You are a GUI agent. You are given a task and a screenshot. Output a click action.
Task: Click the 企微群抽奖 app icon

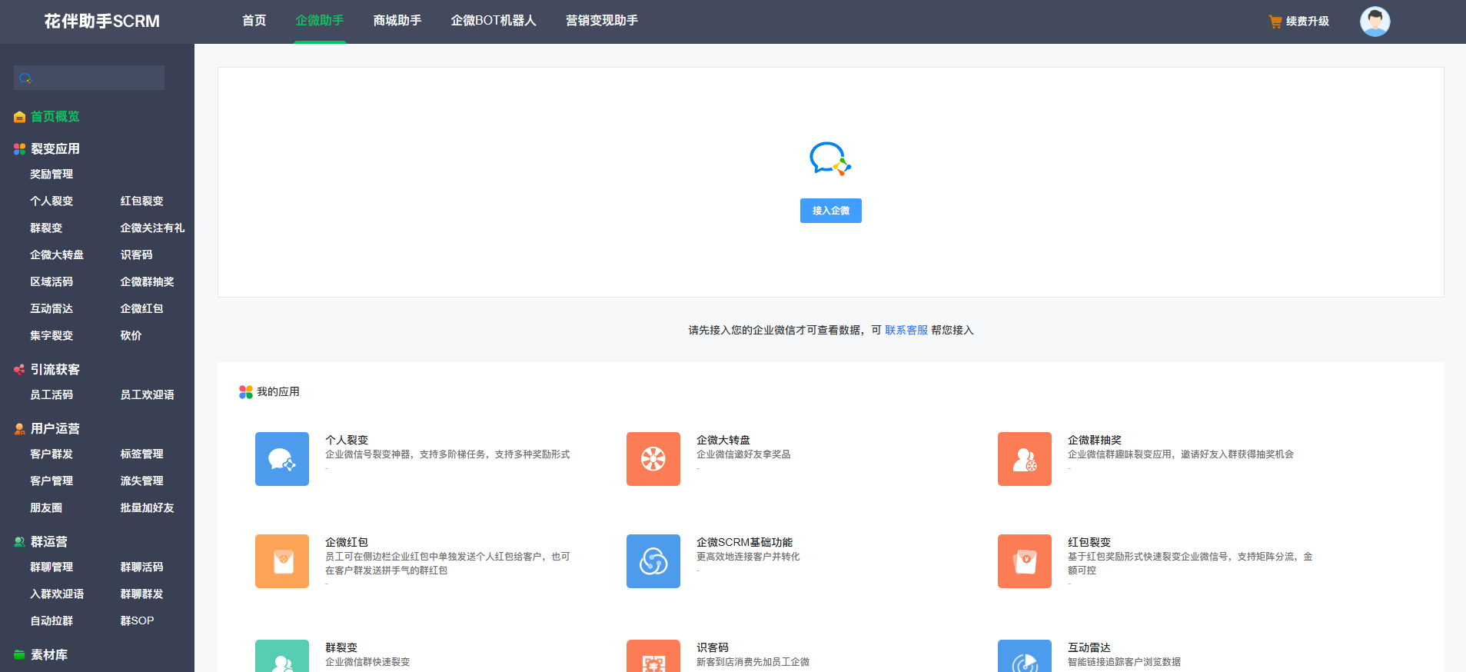tap(1025, 459)
